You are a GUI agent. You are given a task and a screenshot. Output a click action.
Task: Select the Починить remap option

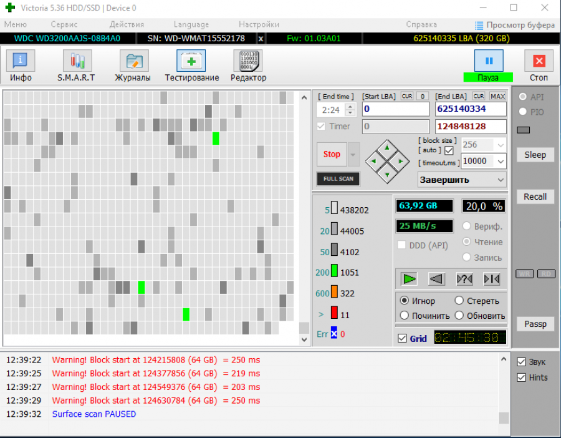tap(405, 316)
